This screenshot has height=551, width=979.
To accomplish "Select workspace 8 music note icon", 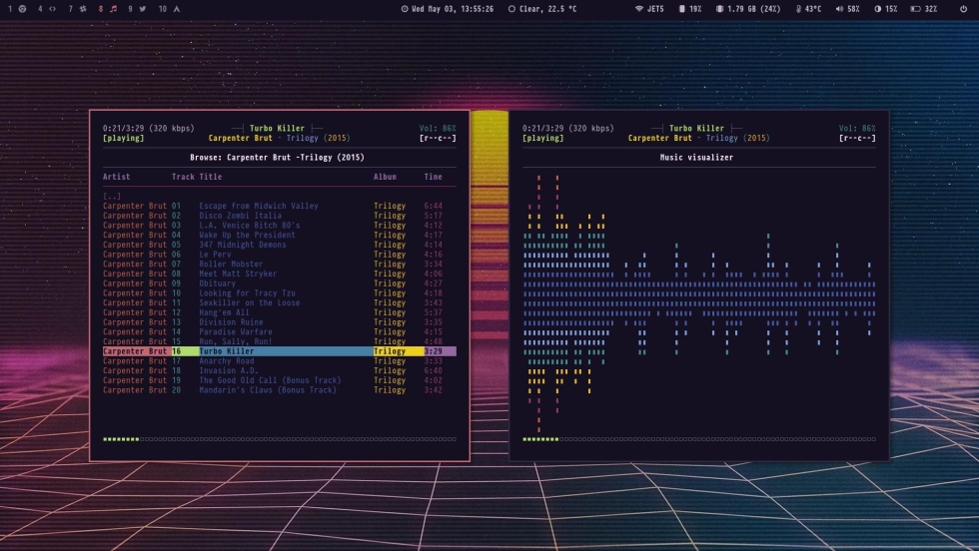I will [x=113, y=9].
